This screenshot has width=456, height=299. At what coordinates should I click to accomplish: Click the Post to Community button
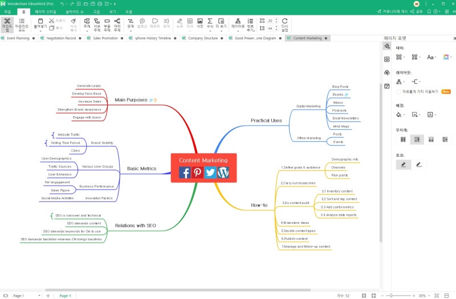pos(393,11)
